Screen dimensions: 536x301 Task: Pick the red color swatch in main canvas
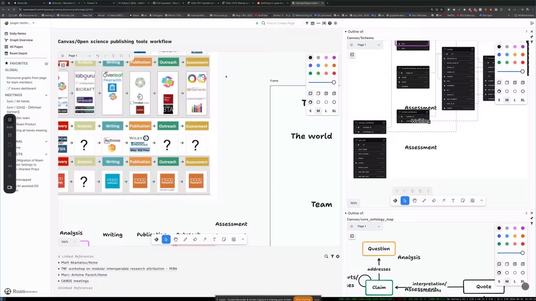point(334,73)
